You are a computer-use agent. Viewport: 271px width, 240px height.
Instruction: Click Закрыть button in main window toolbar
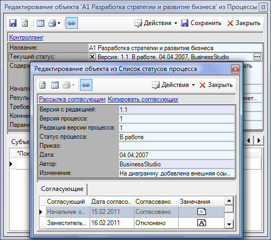tap(244, 23)
